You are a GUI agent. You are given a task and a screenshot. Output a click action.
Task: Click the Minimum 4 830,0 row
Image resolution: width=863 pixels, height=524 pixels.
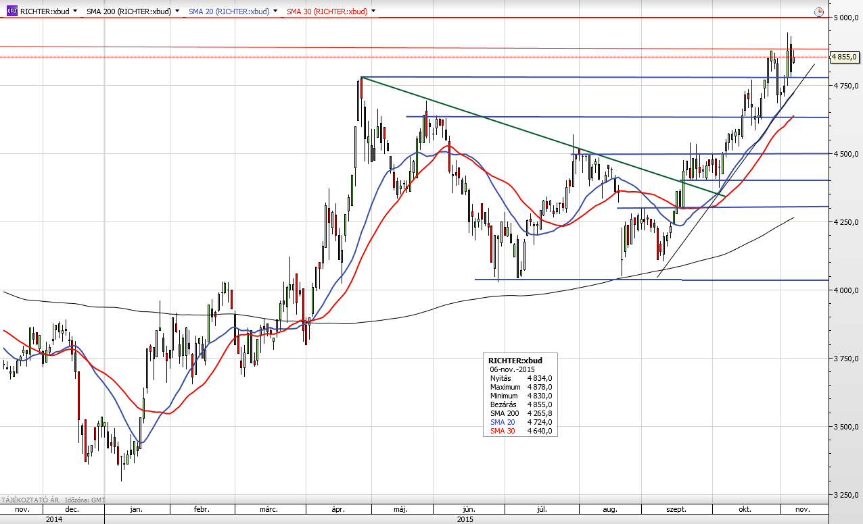point(520,396)
